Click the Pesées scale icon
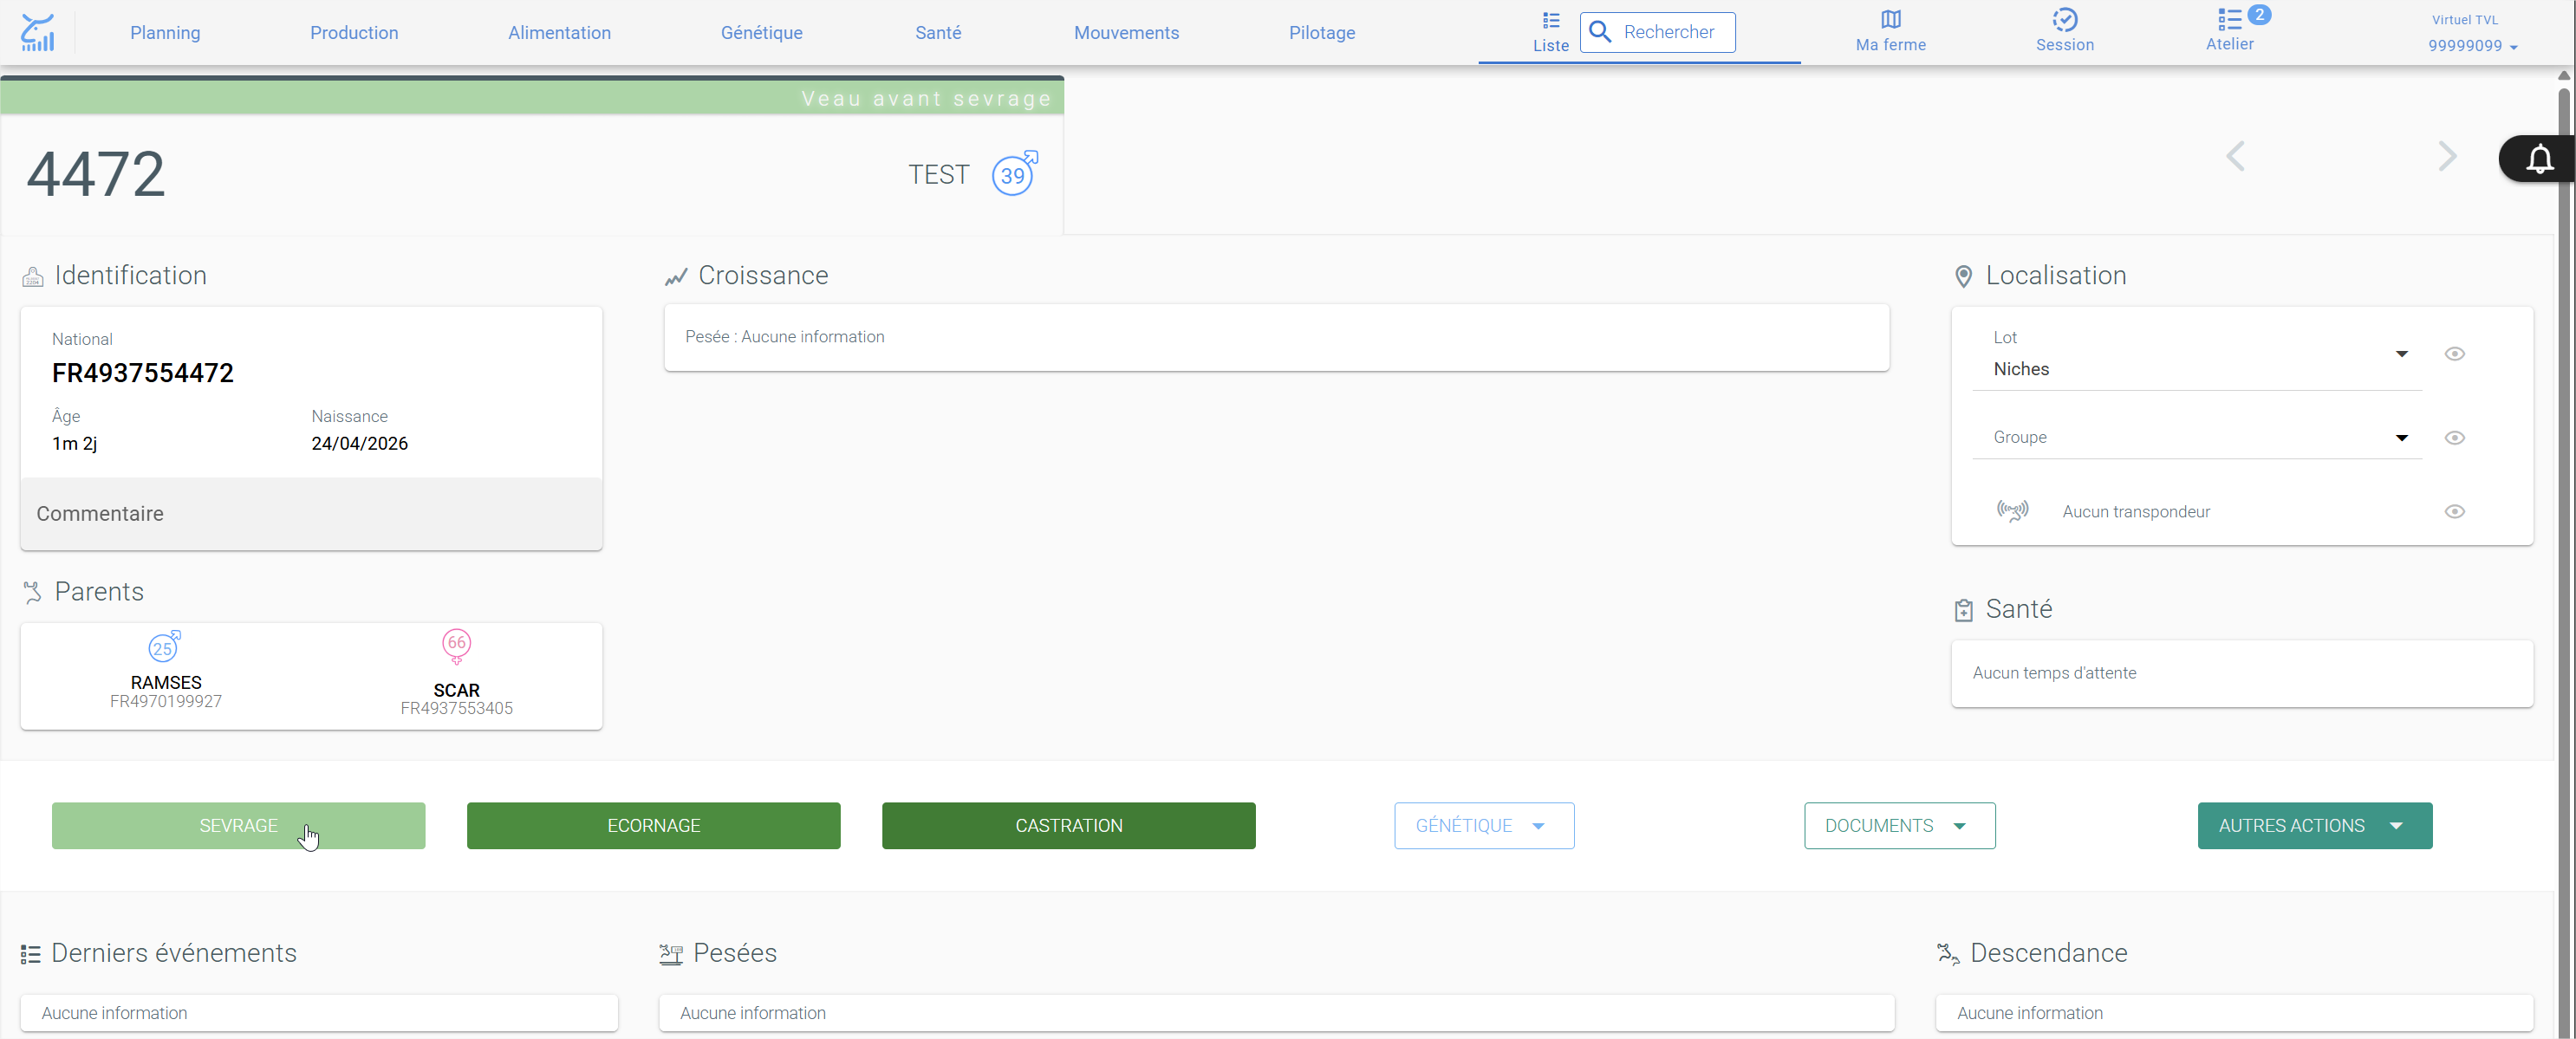 coord(671,954)
